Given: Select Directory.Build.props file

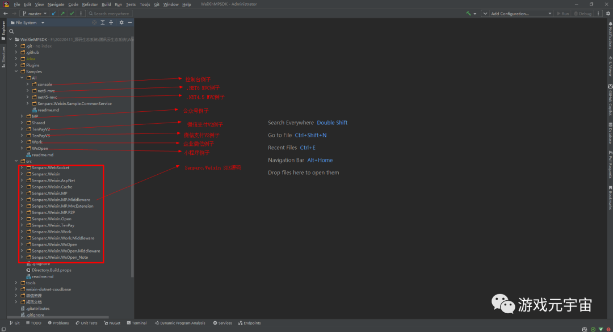Looking at the screenshot, I should pyautogui.click(x=52, y=270).
